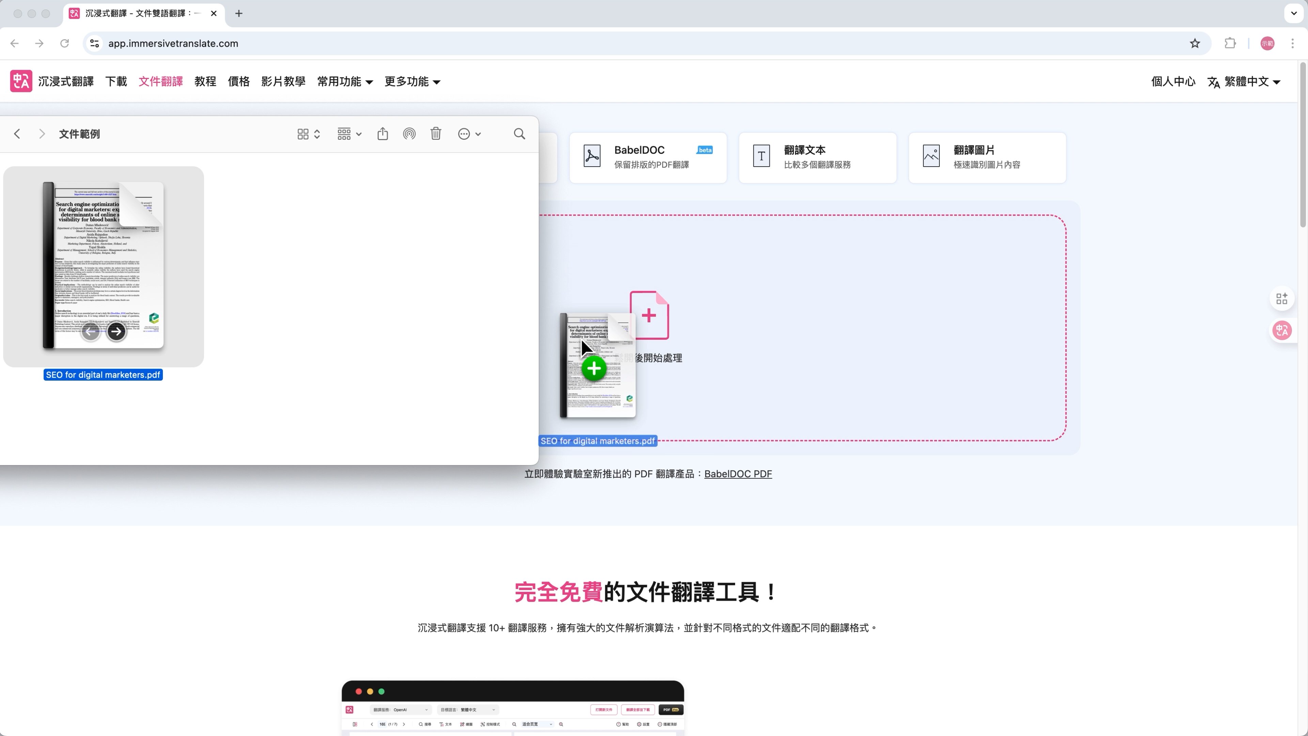Reload the page
The width and height of the screenshot is (1308, 736).
64,43
